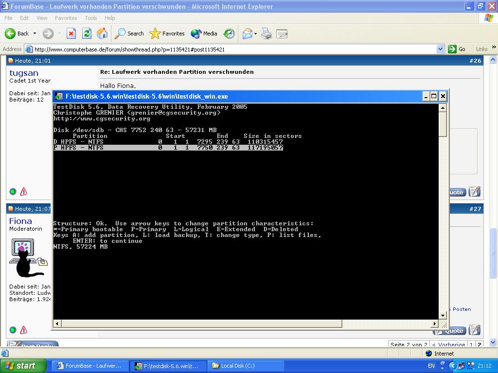This screenshot has height=373, width=498.
Task: Click the report warning icon in tugsan's post
Action: 23,191
